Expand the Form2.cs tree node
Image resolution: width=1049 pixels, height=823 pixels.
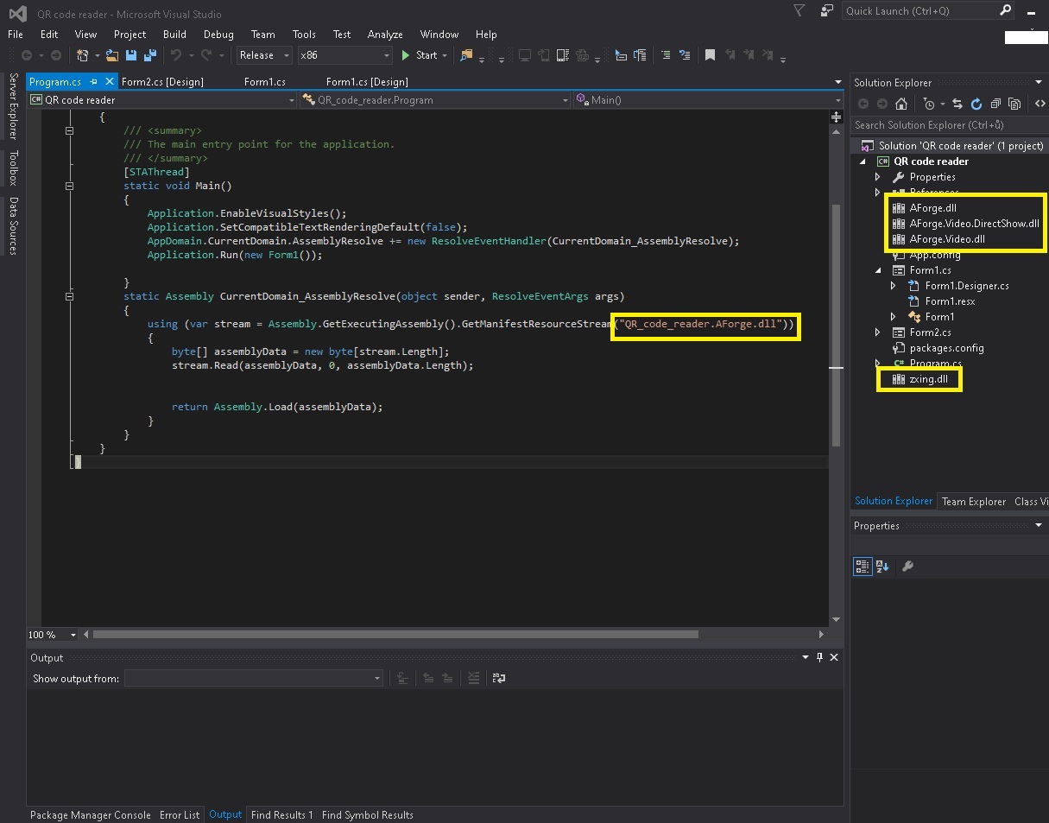click(878, 332)
